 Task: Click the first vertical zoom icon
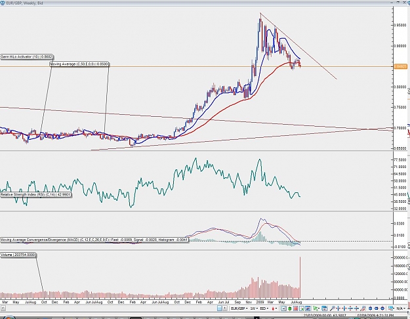pyautogui.click(x=350, y=308)
